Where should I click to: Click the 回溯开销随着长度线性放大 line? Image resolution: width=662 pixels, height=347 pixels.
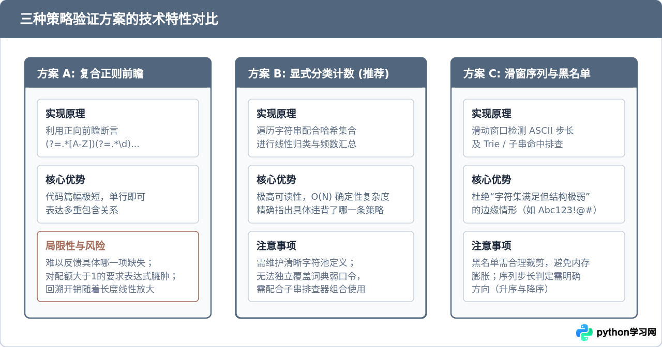click(100, 289)
